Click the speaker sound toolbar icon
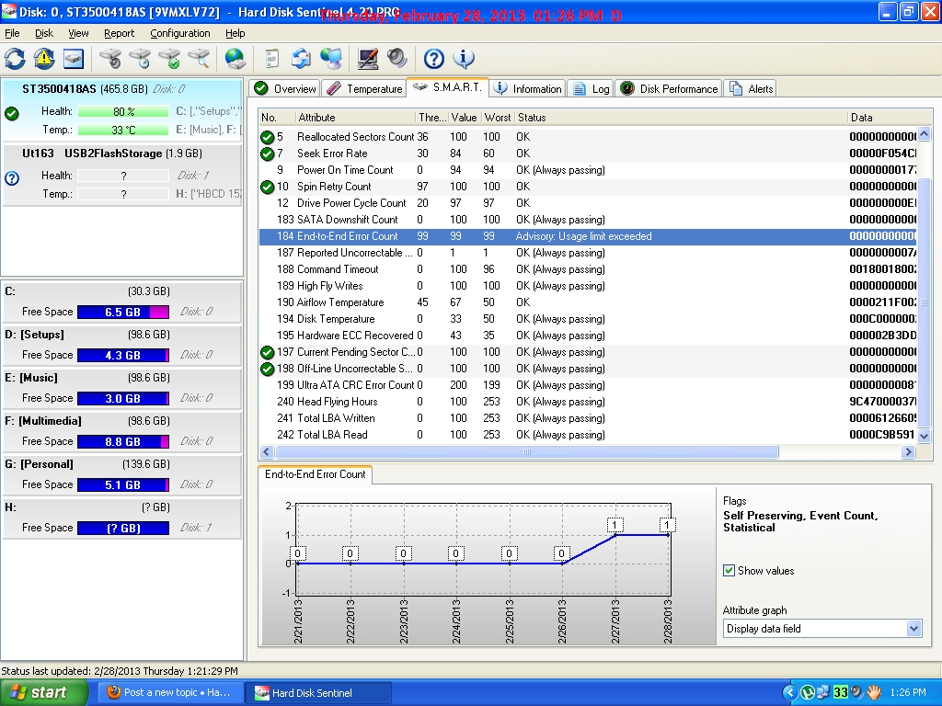This screenshot has height=706, width=942. tap(397, 58)
